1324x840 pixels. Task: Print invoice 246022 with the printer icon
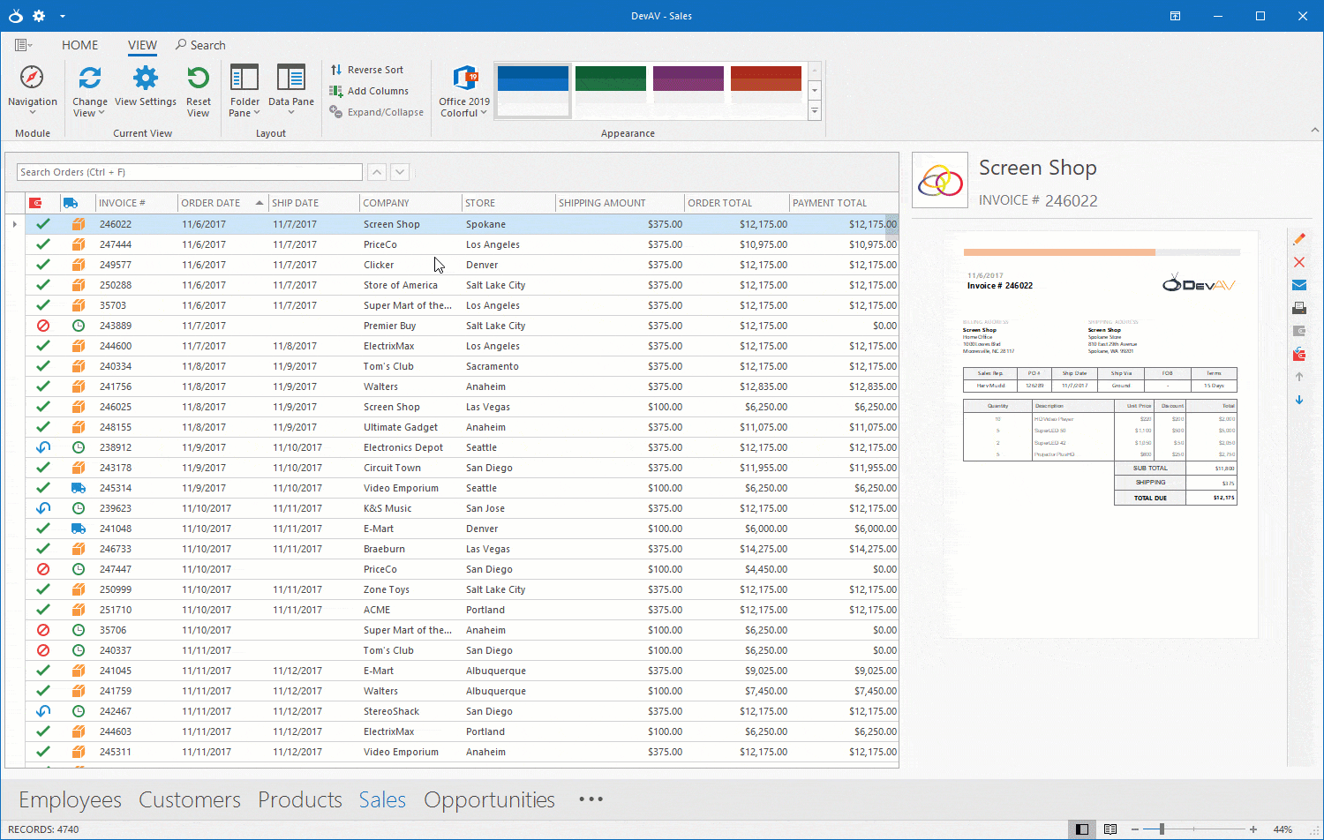[x=1299, y=307]
